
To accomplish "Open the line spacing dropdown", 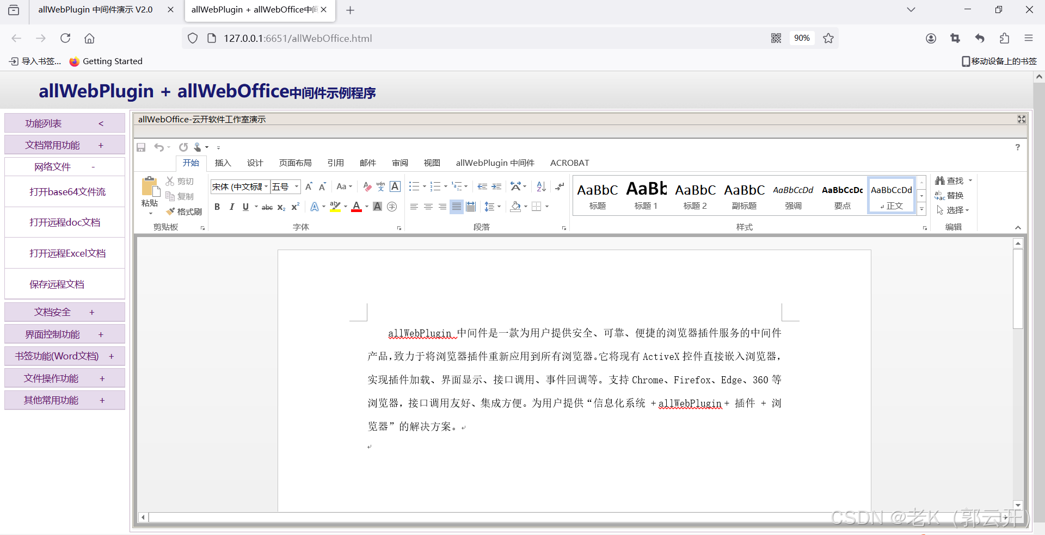I will coord(493,207).
